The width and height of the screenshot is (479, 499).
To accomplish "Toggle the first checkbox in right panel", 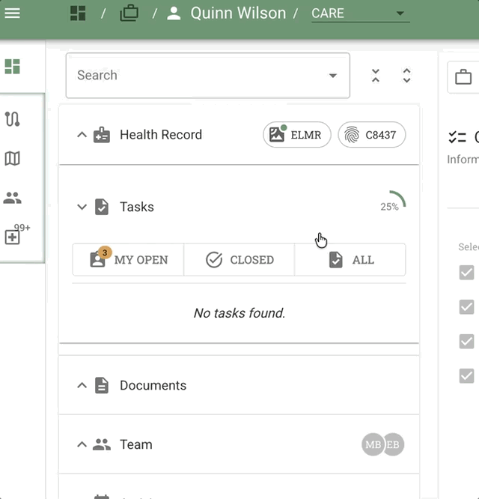I will pyautogui.click(x=466, y=273).
